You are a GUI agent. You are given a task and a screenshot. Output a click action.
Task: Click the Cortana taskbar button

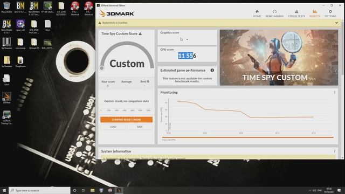point(74,190)
